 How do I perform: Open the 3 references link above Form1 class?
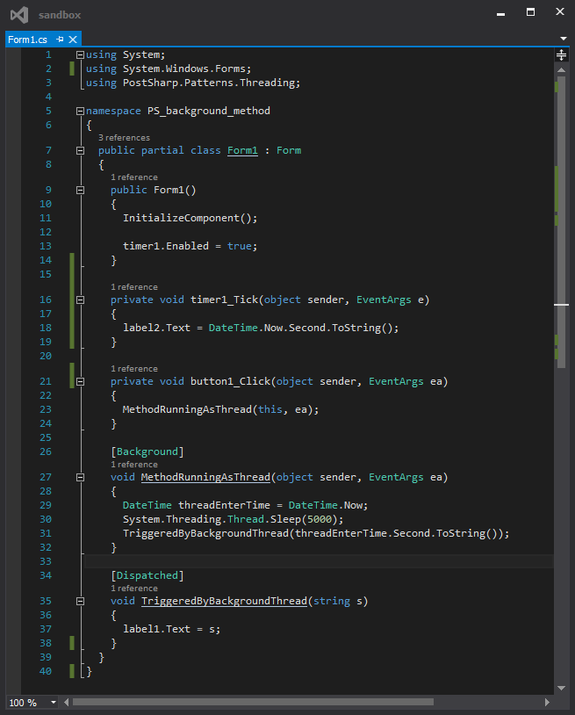pyautogui.click(x=123, y=138)
